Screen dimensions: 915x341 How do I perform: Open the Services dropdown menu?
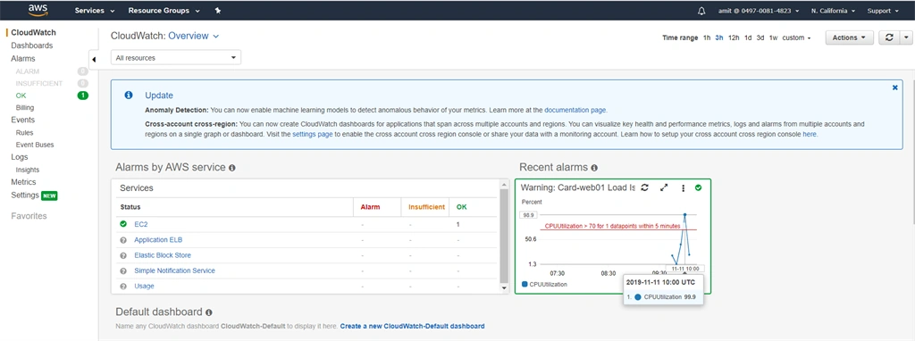pyautogui.click(x=95, y=11)
